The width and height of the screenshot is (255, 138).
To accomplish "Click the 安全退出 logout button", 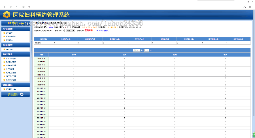I will (x=16, y=94).
